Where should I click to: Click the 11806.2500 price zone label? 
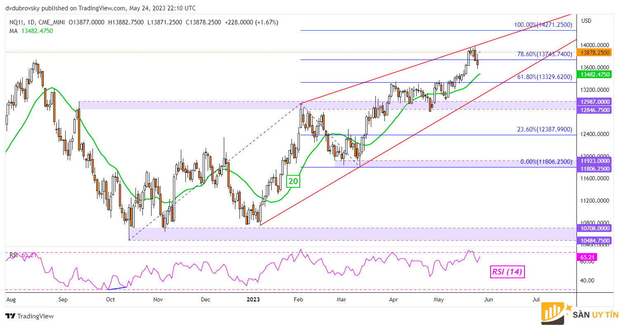click(595, 169)
